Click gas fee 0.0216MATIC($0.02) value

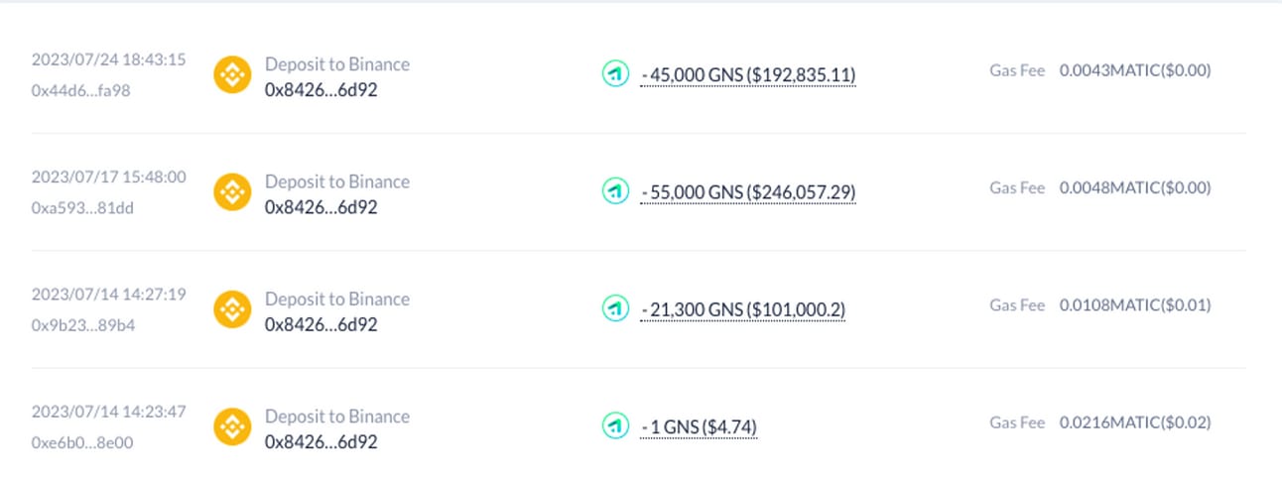[1135, 423]
